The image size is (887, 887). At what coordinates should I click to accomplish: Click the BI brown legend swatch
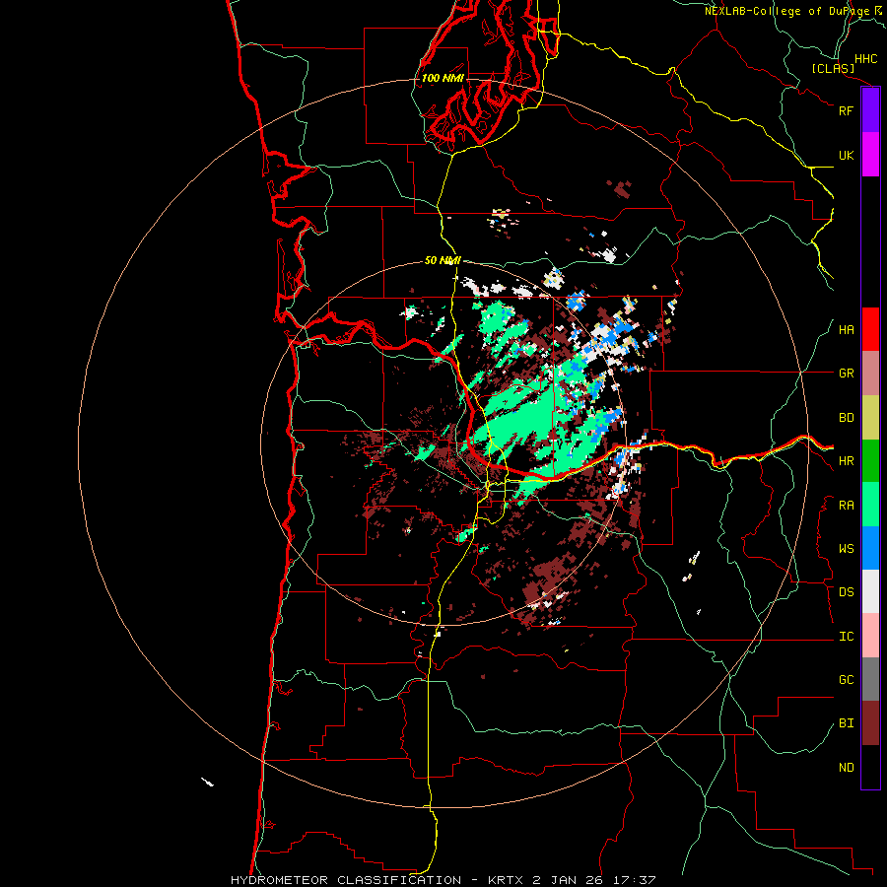[870, 723]
